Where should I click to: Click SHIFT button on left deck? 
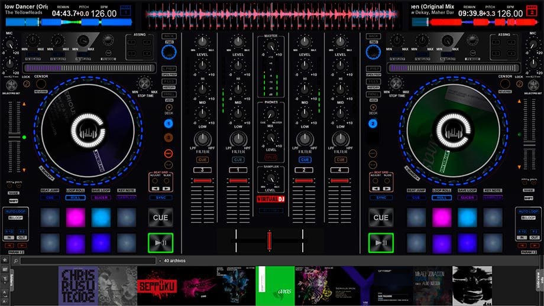pyautogui.click(x=14, y=201)
